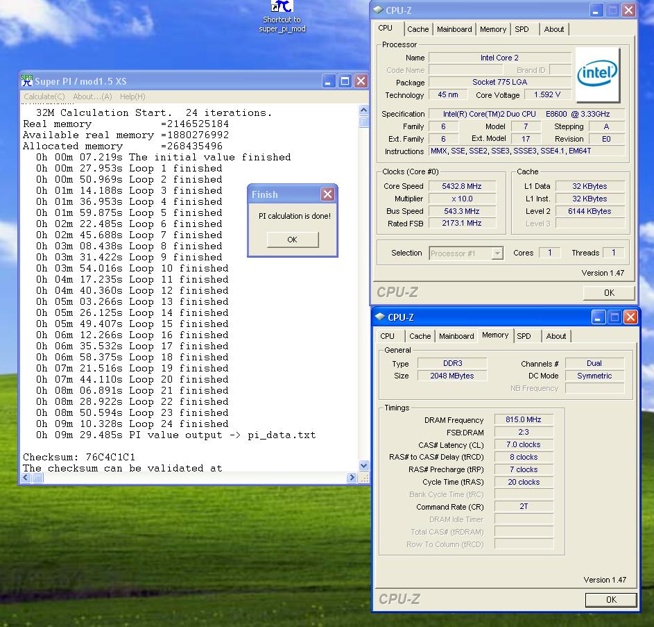The height and width of the screenshot is (627, 654).
Task: Select the CPU tab in top CPU-Z
Action: pos(386,28)
